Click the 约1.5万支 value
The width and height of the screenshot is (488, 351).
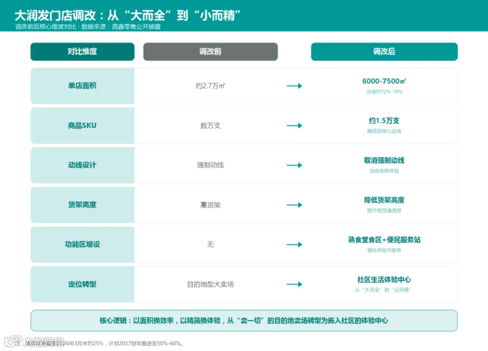[x=384, y=120]
